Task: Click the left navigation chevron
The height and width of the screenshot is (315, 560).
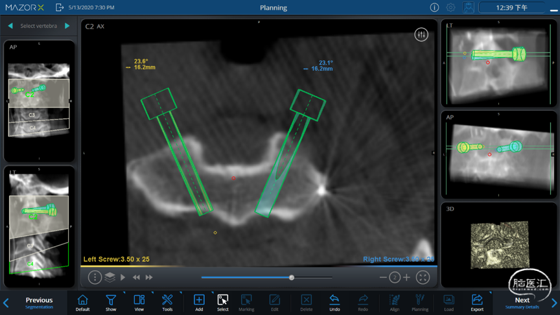Action: (6, 303)
